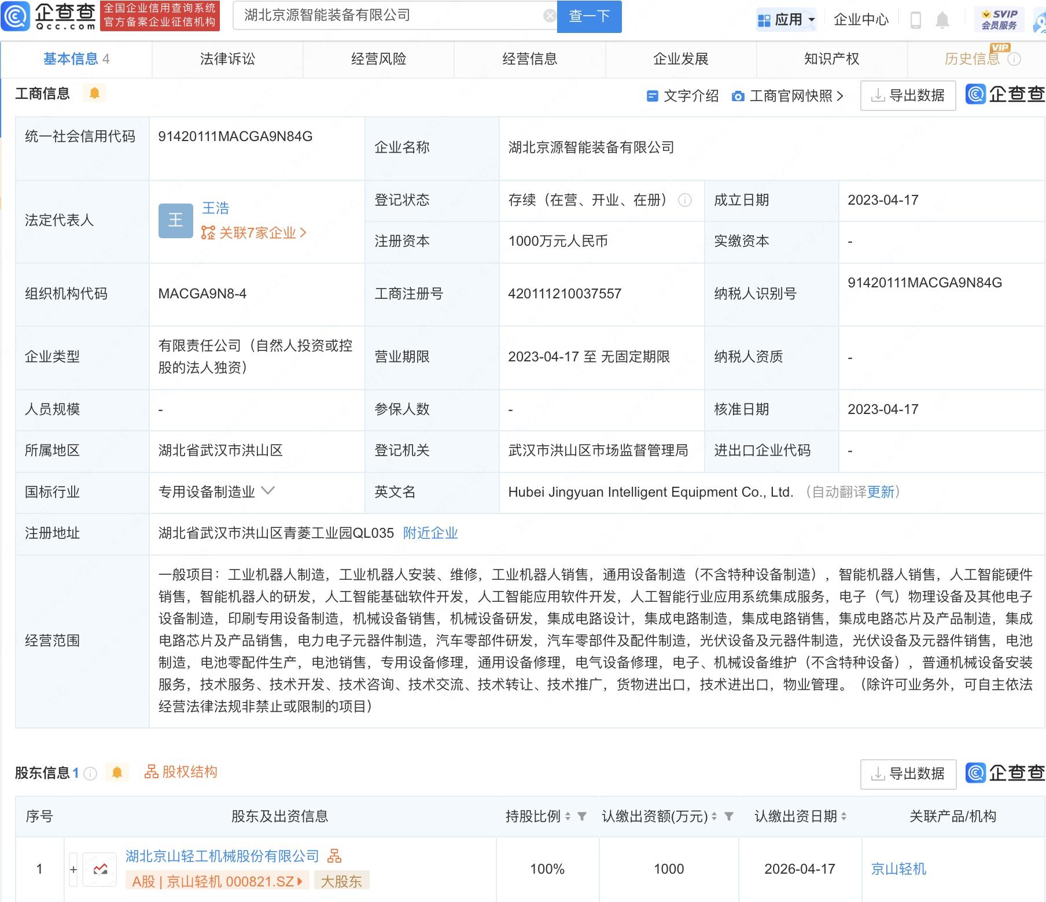The height and width of the screenshot is (902, 1046).
Task: Open the 历史信息 VIP tab
Action: tap(977, 59)
